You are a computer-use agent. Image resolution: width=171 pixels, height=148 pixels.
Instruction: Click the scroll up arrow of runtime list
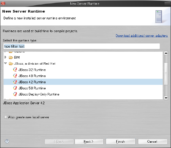click(166, 53)
